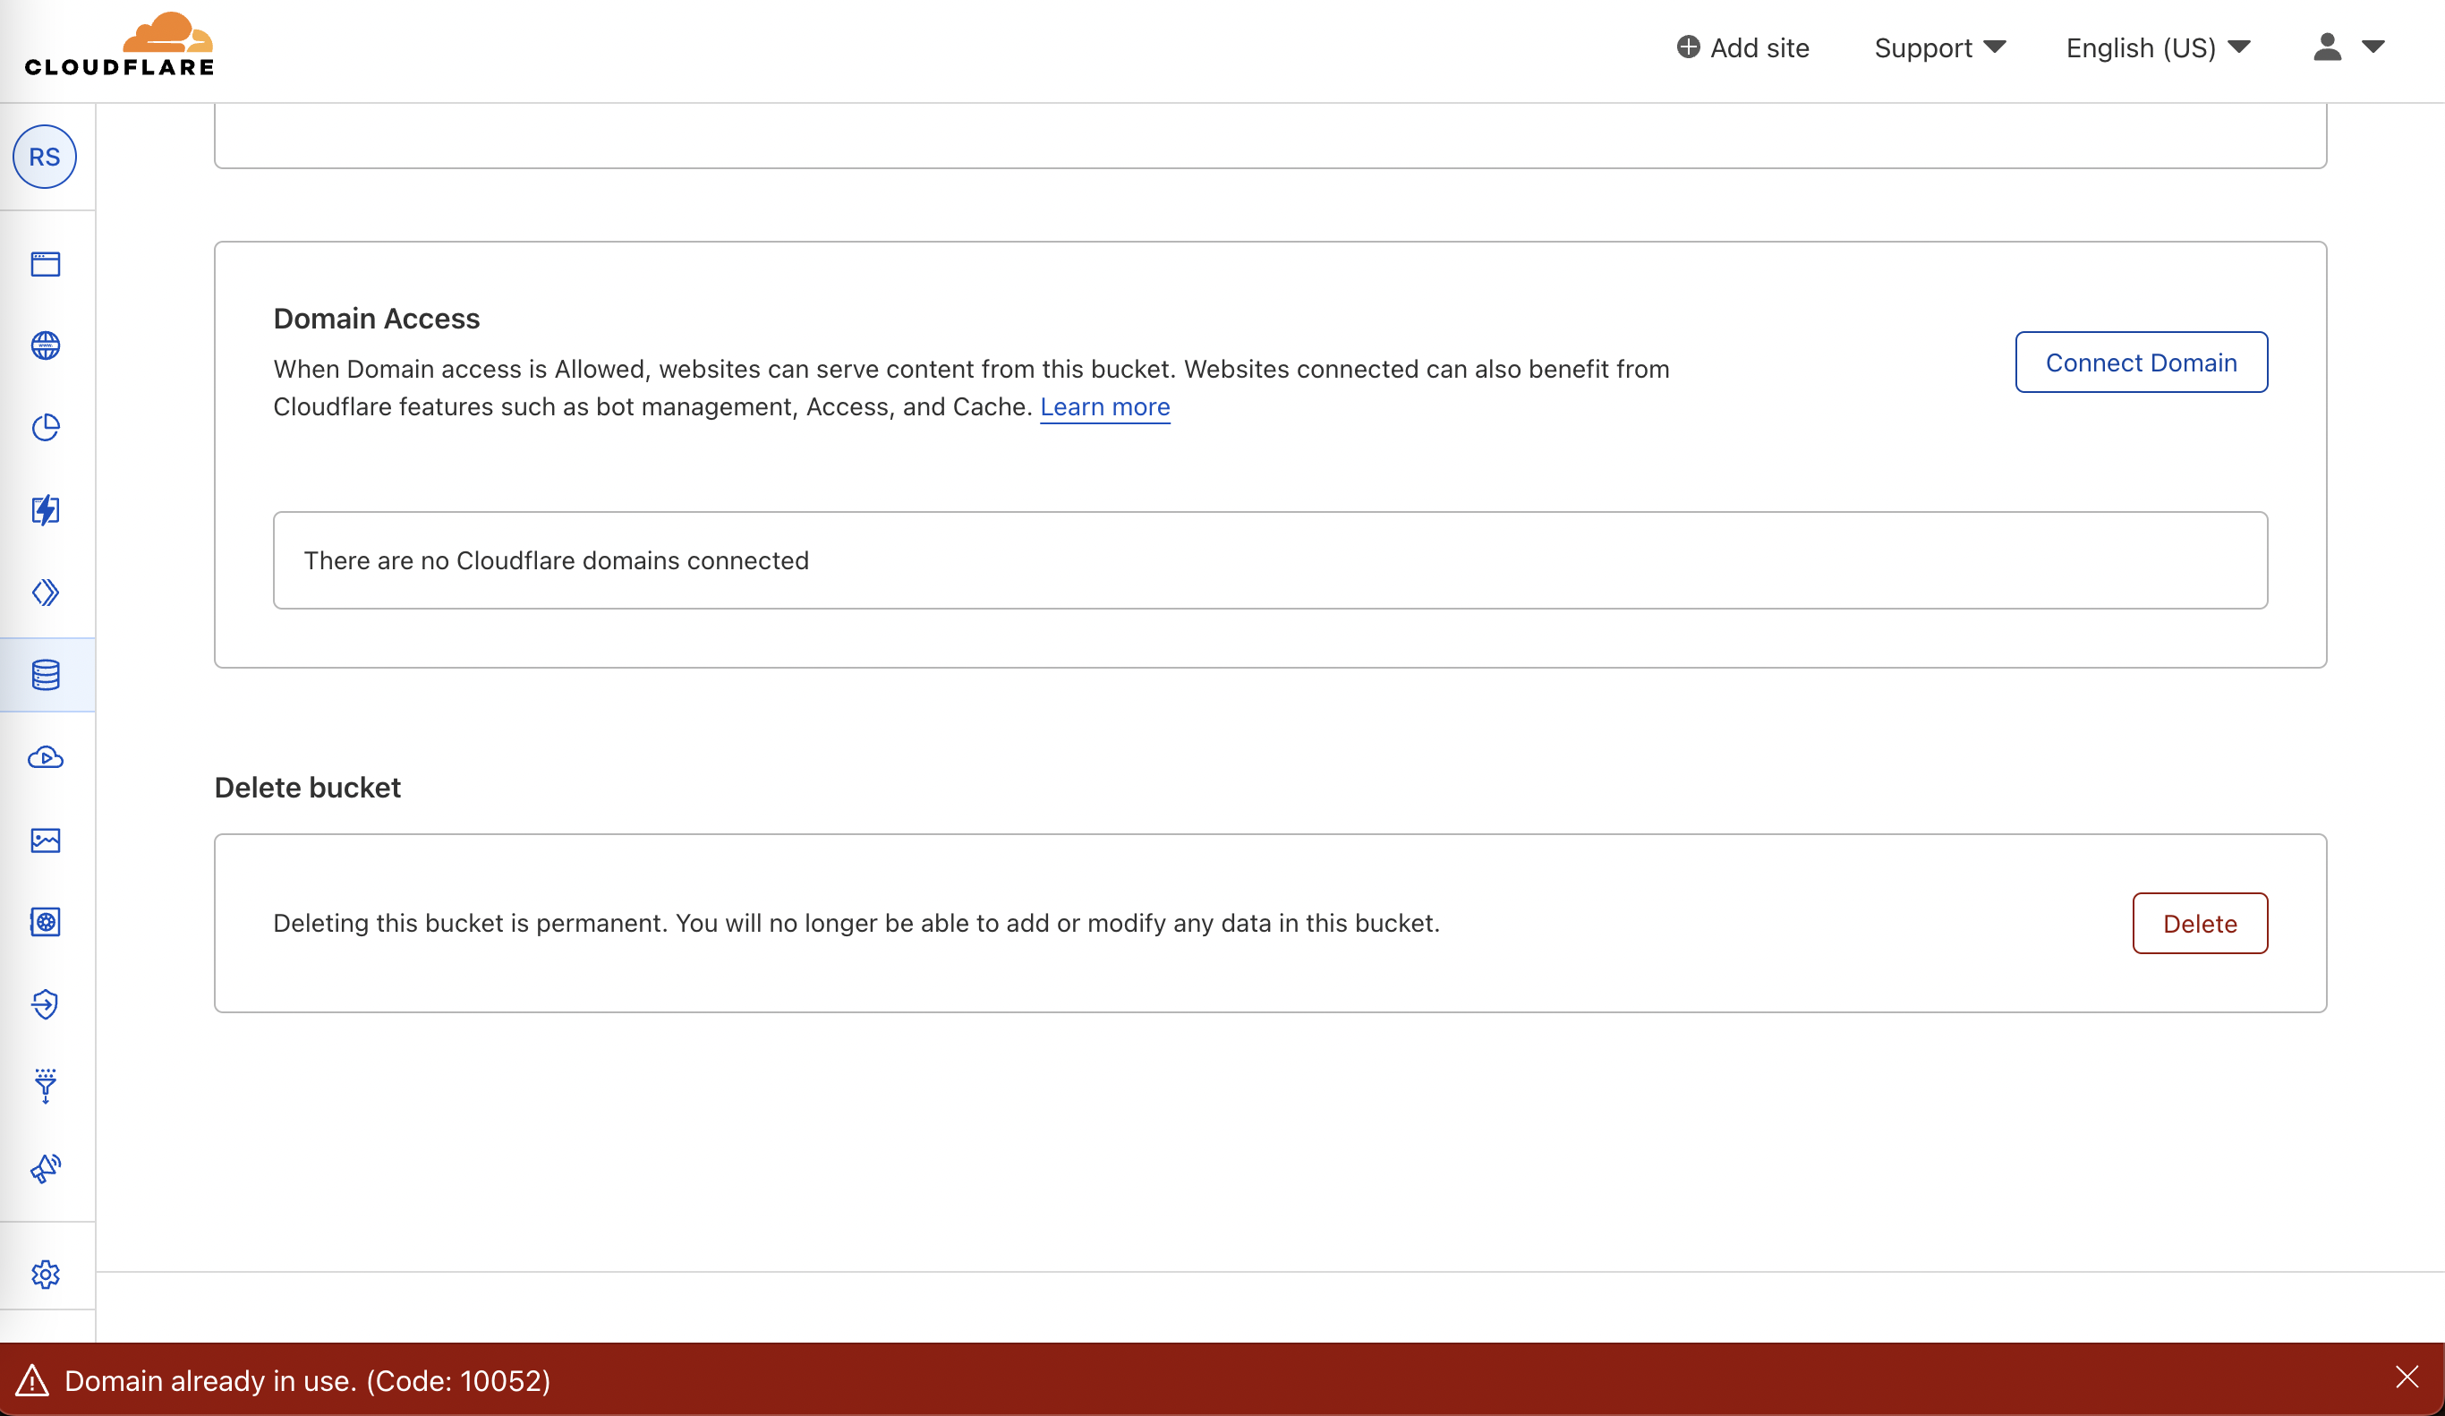Open the email filter funnel icon

[x=46, y=1087]
